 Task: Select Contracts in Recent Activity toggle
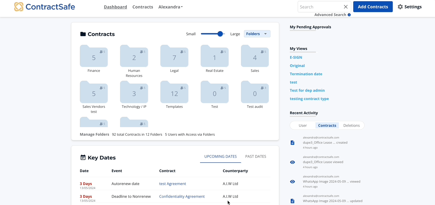coord(327,126)
